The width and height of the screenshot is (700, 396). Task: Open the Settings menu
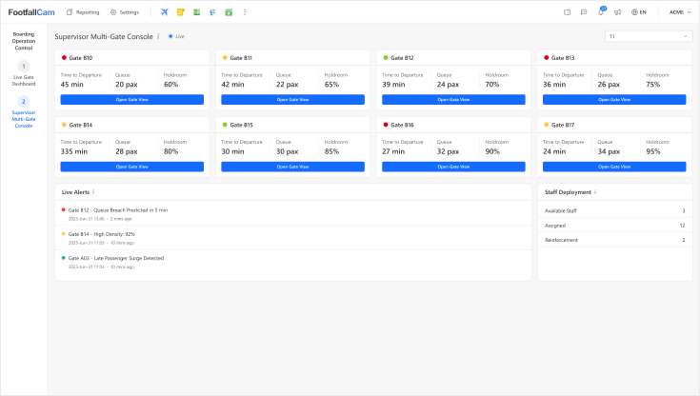tap(125, 12)
